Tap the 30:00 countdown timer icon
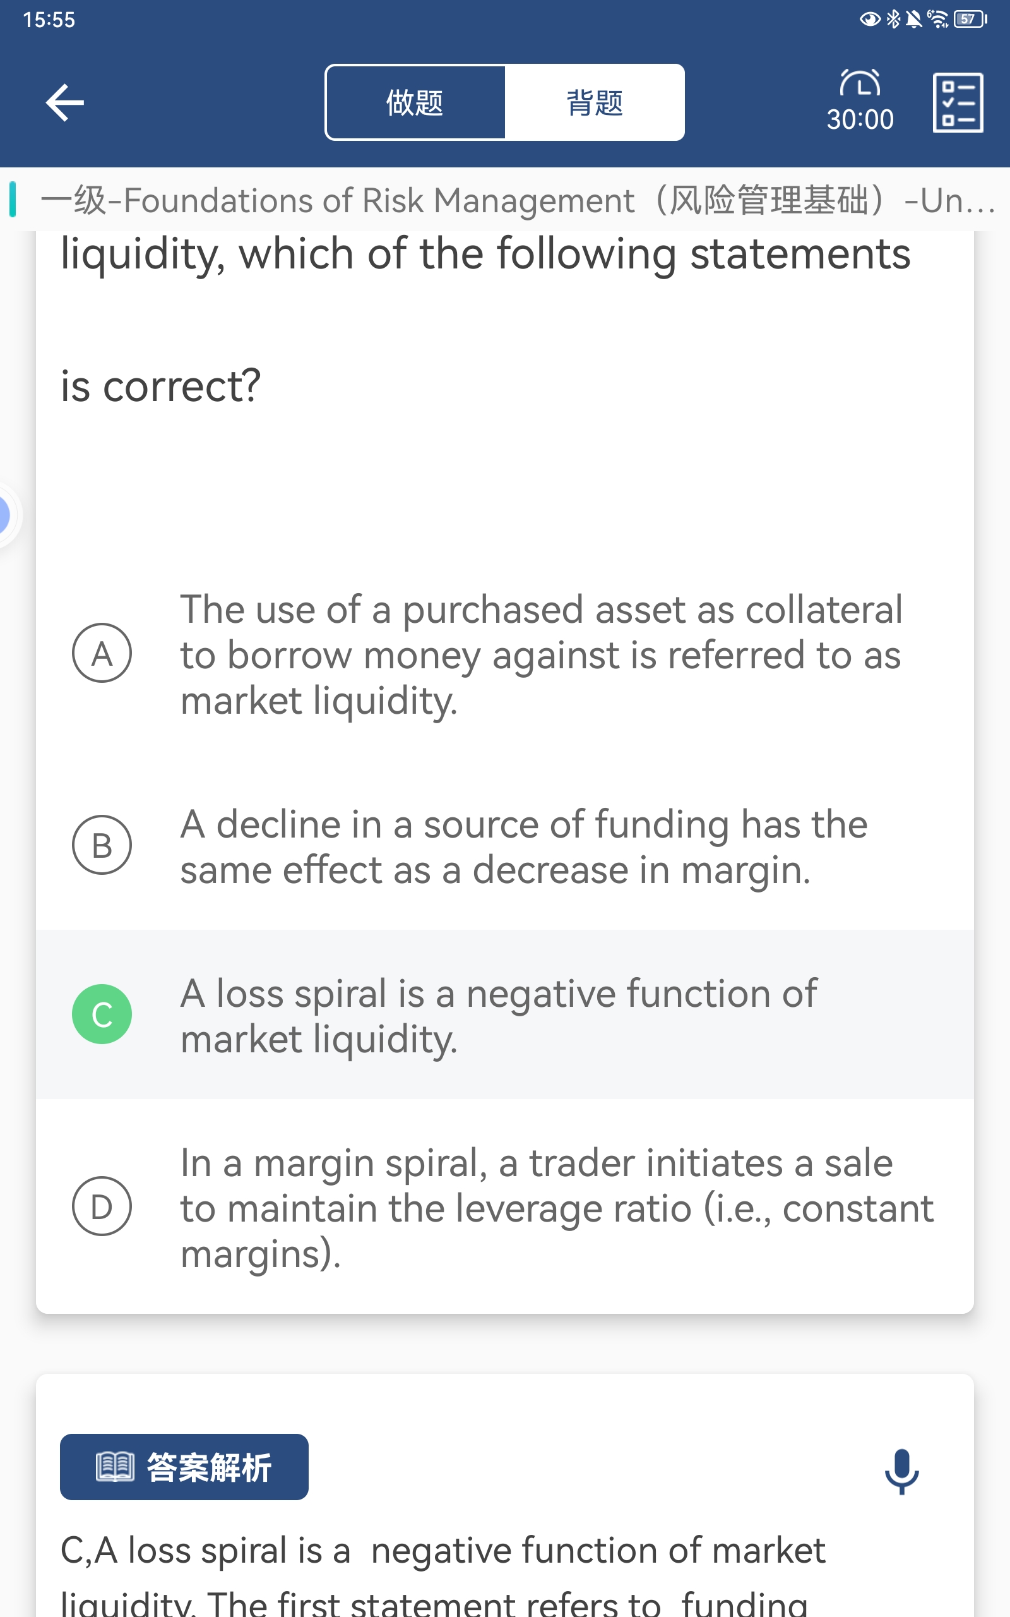The height and width of the screenshot is (1617, 1010). pos(860,102)
